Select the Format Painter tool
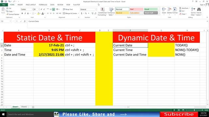Image resolution: width=209 pixels, height=117 pixels. (13, 14)
